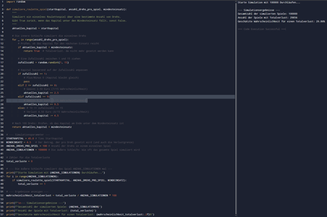This screenshot has height=217, width=327.
Task: Click the STARTKAPITAL = 45.0 assignment
Action: (x=20, y=139)
